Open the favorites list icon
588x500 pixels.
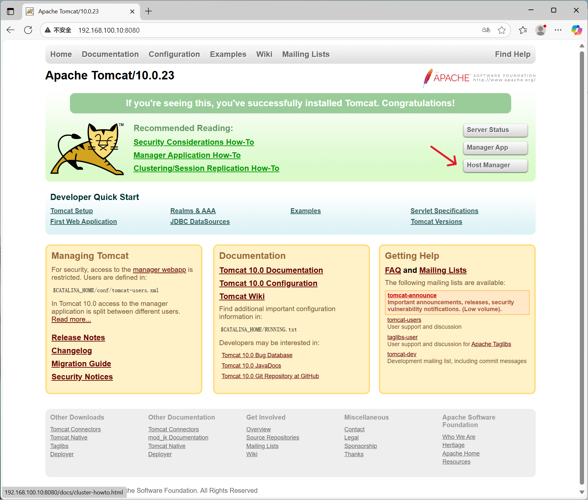(523, 30)
